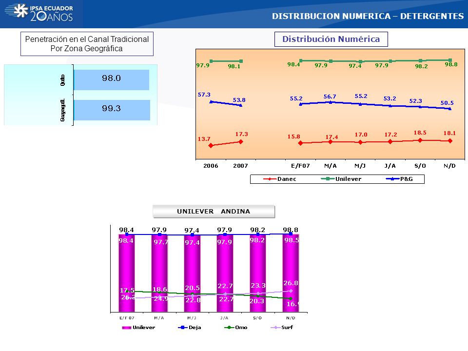This screenshot has height=351, width=468.
Task: Click the green Unilever data point at 2007
Action: click(241, 61)
